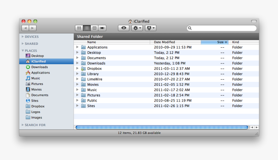Expand the Desktop folder row
The image size is (278, 160).
(77, 52)
